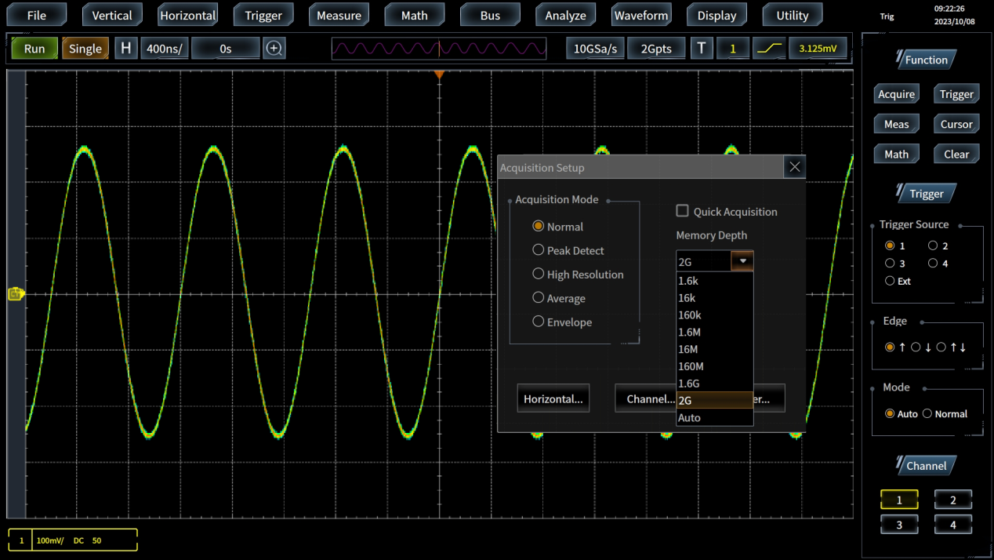Enable the Quick Acquisition checkbox
This screenshot has height=560, width=994.
pos(683,211)
